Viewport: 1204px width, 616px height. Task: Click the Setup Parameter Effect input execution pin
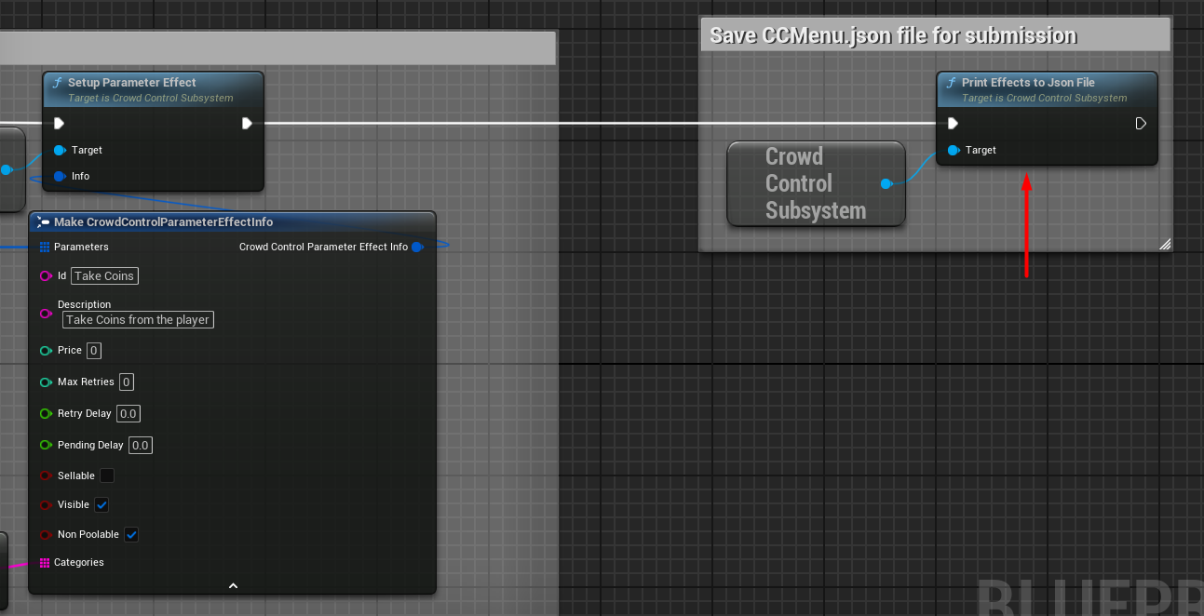pyautogui.click(x=60, y=123)
